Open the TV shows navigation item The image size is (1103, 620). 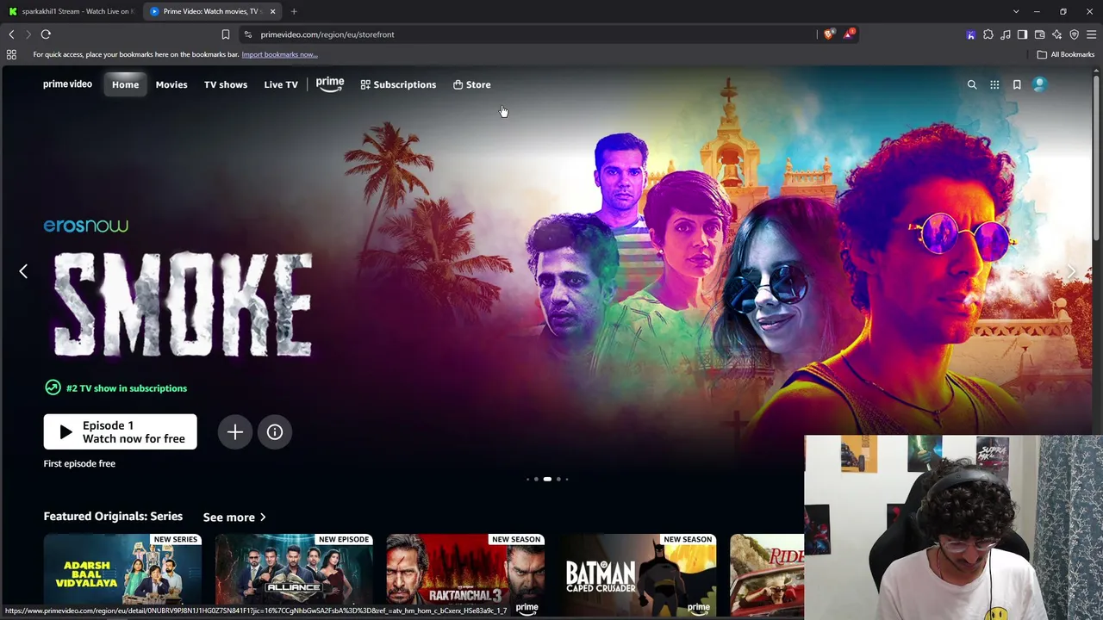[x=226, y=84]
